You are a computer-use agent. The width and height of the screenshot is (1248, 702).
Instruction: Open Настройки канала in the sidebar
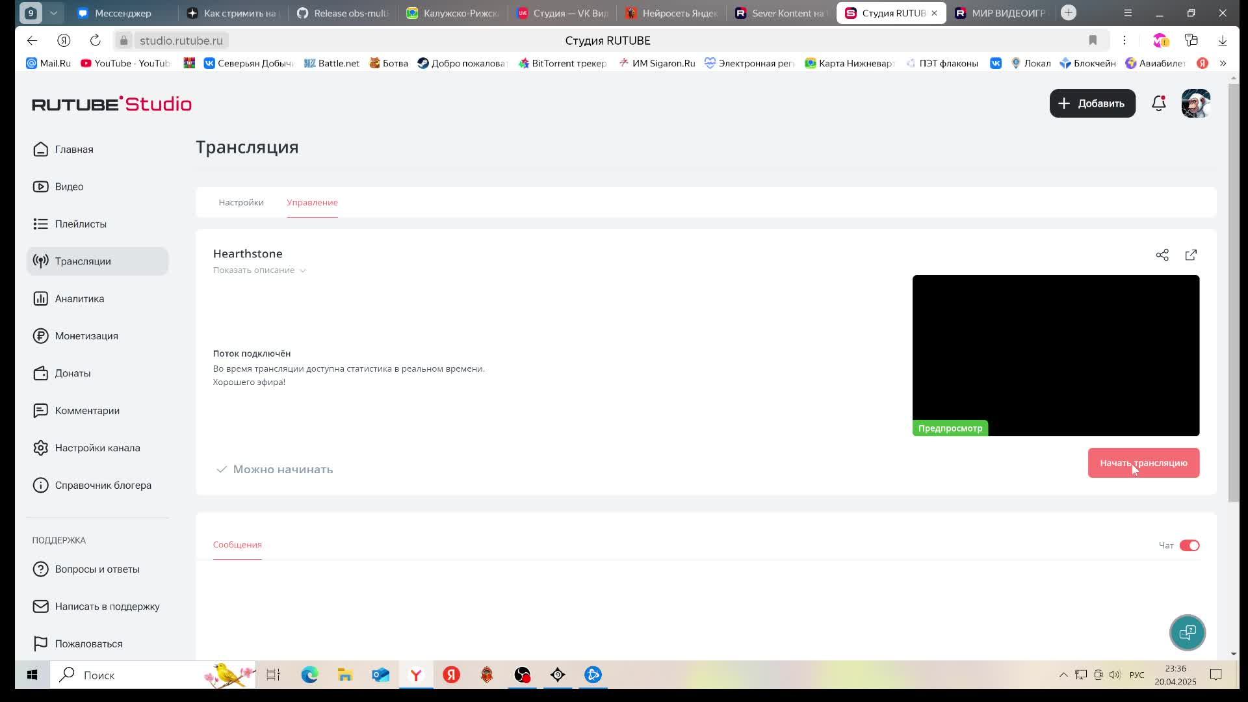97,448
